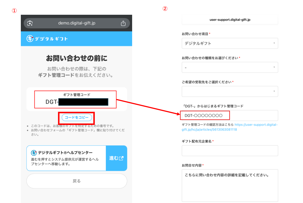Click the お問合せ内容 field label
The width and height of the screenshot is (303, 203).
(x=192, y=165)
